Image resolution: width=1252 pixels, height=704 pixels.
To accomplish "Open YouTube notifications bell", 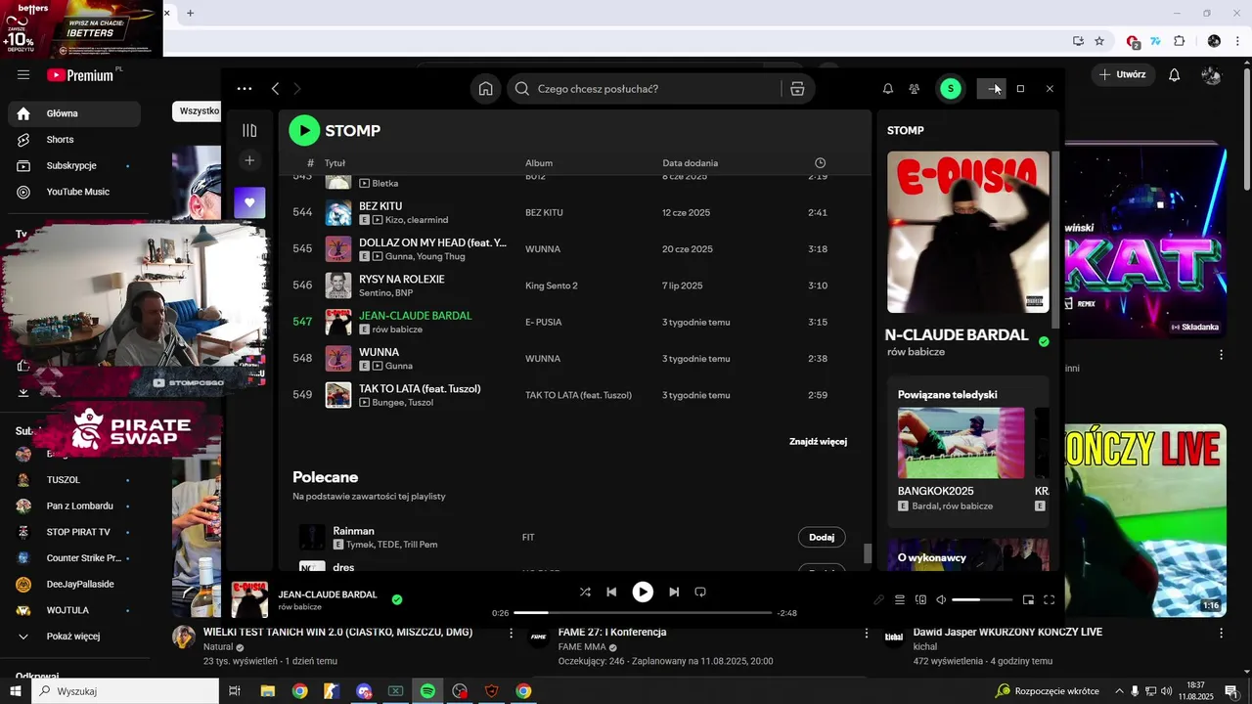I will tap(1175, 74).
